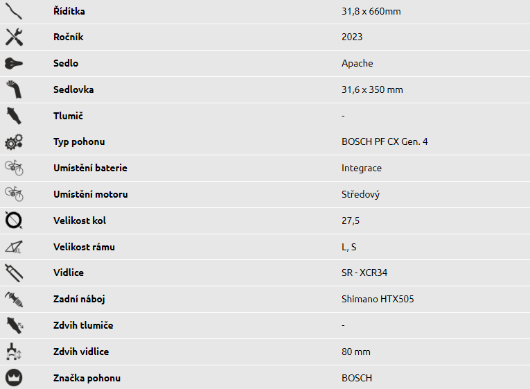Click the wheel icon for Velikost kol
530x389 pixels.
pyautogui.click(x=14, y=221)
